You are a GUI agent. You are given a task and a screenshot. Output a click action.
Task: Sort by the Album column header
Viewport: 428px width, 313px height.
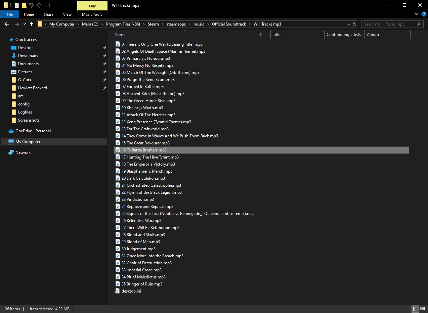373,35
